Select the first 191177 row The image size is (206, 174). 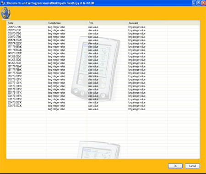103,67
